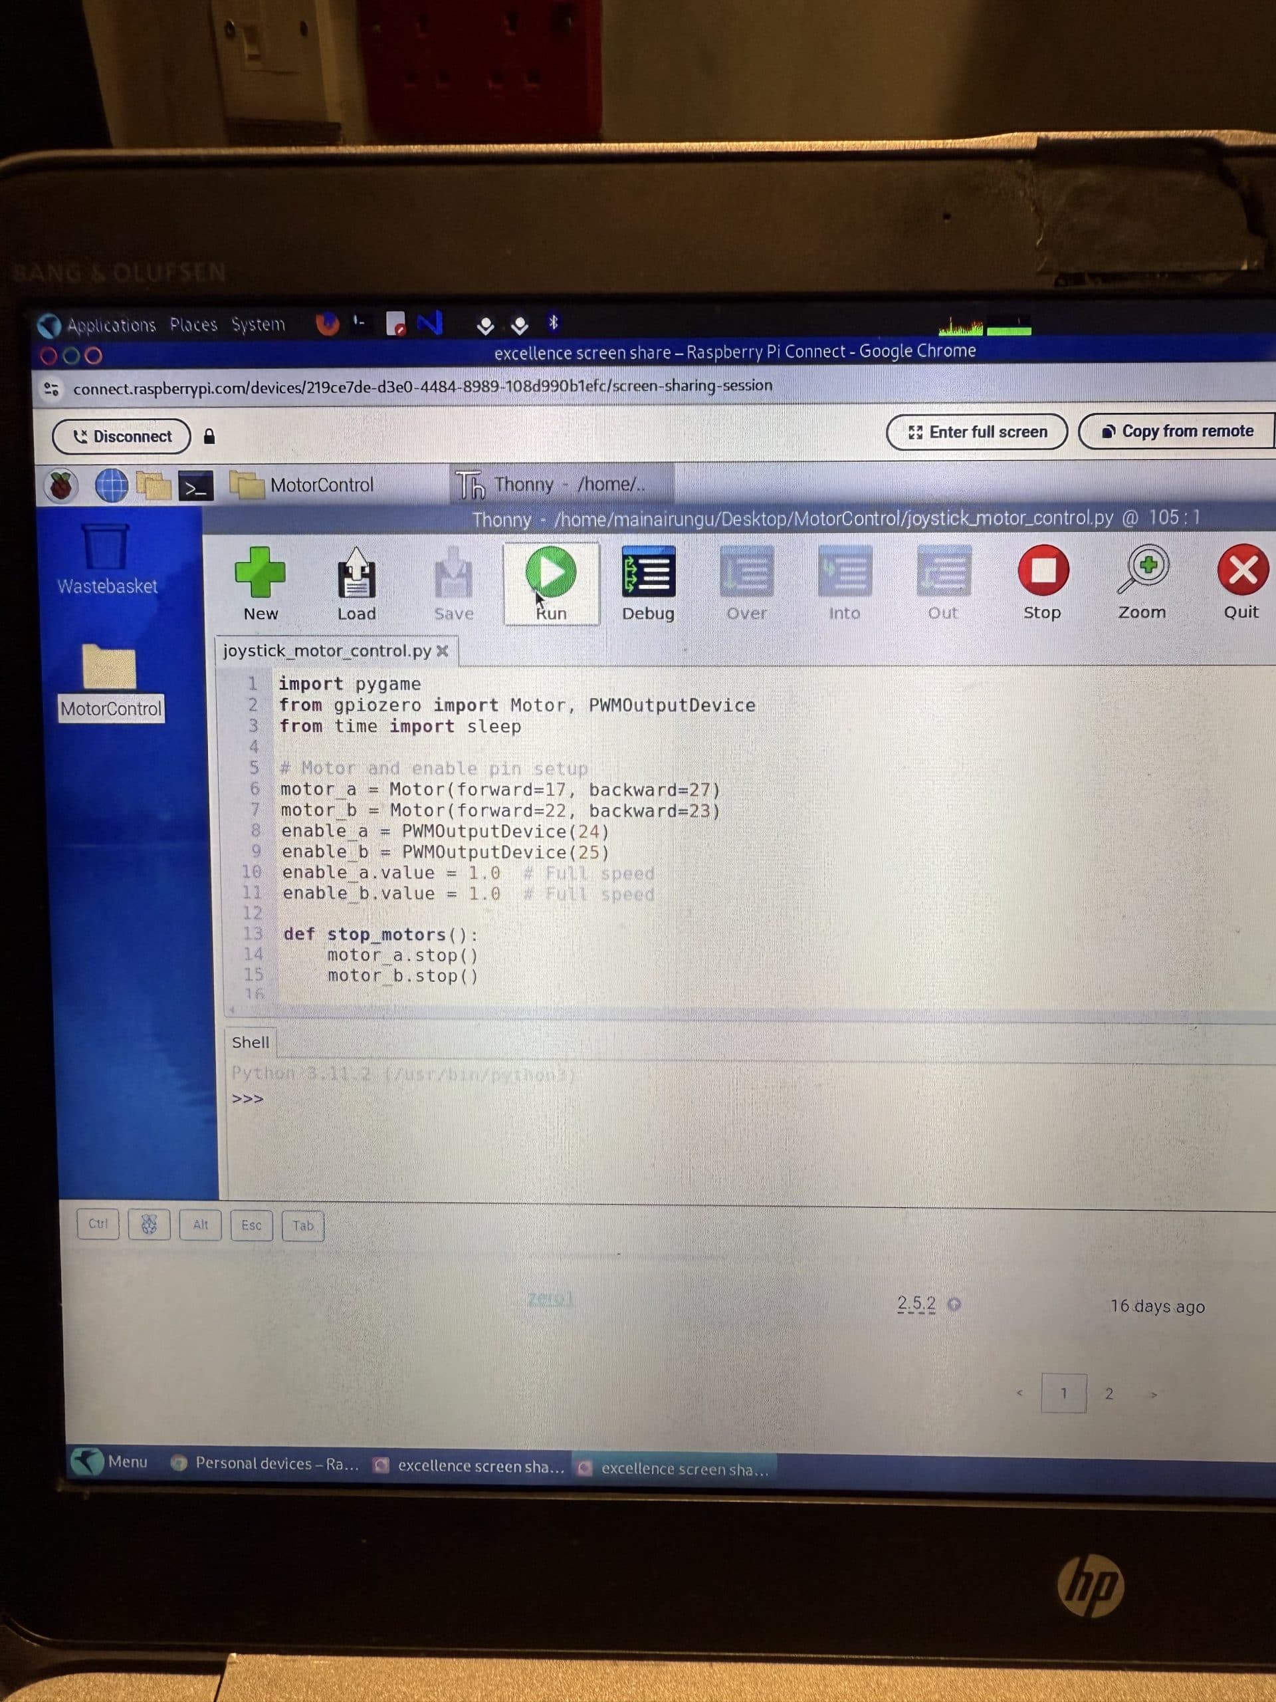Open the Places menu

(193, 324)
